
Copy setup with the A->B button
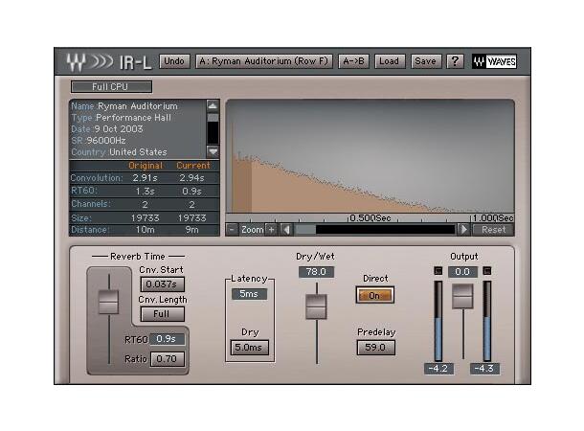tap(353, 61)
